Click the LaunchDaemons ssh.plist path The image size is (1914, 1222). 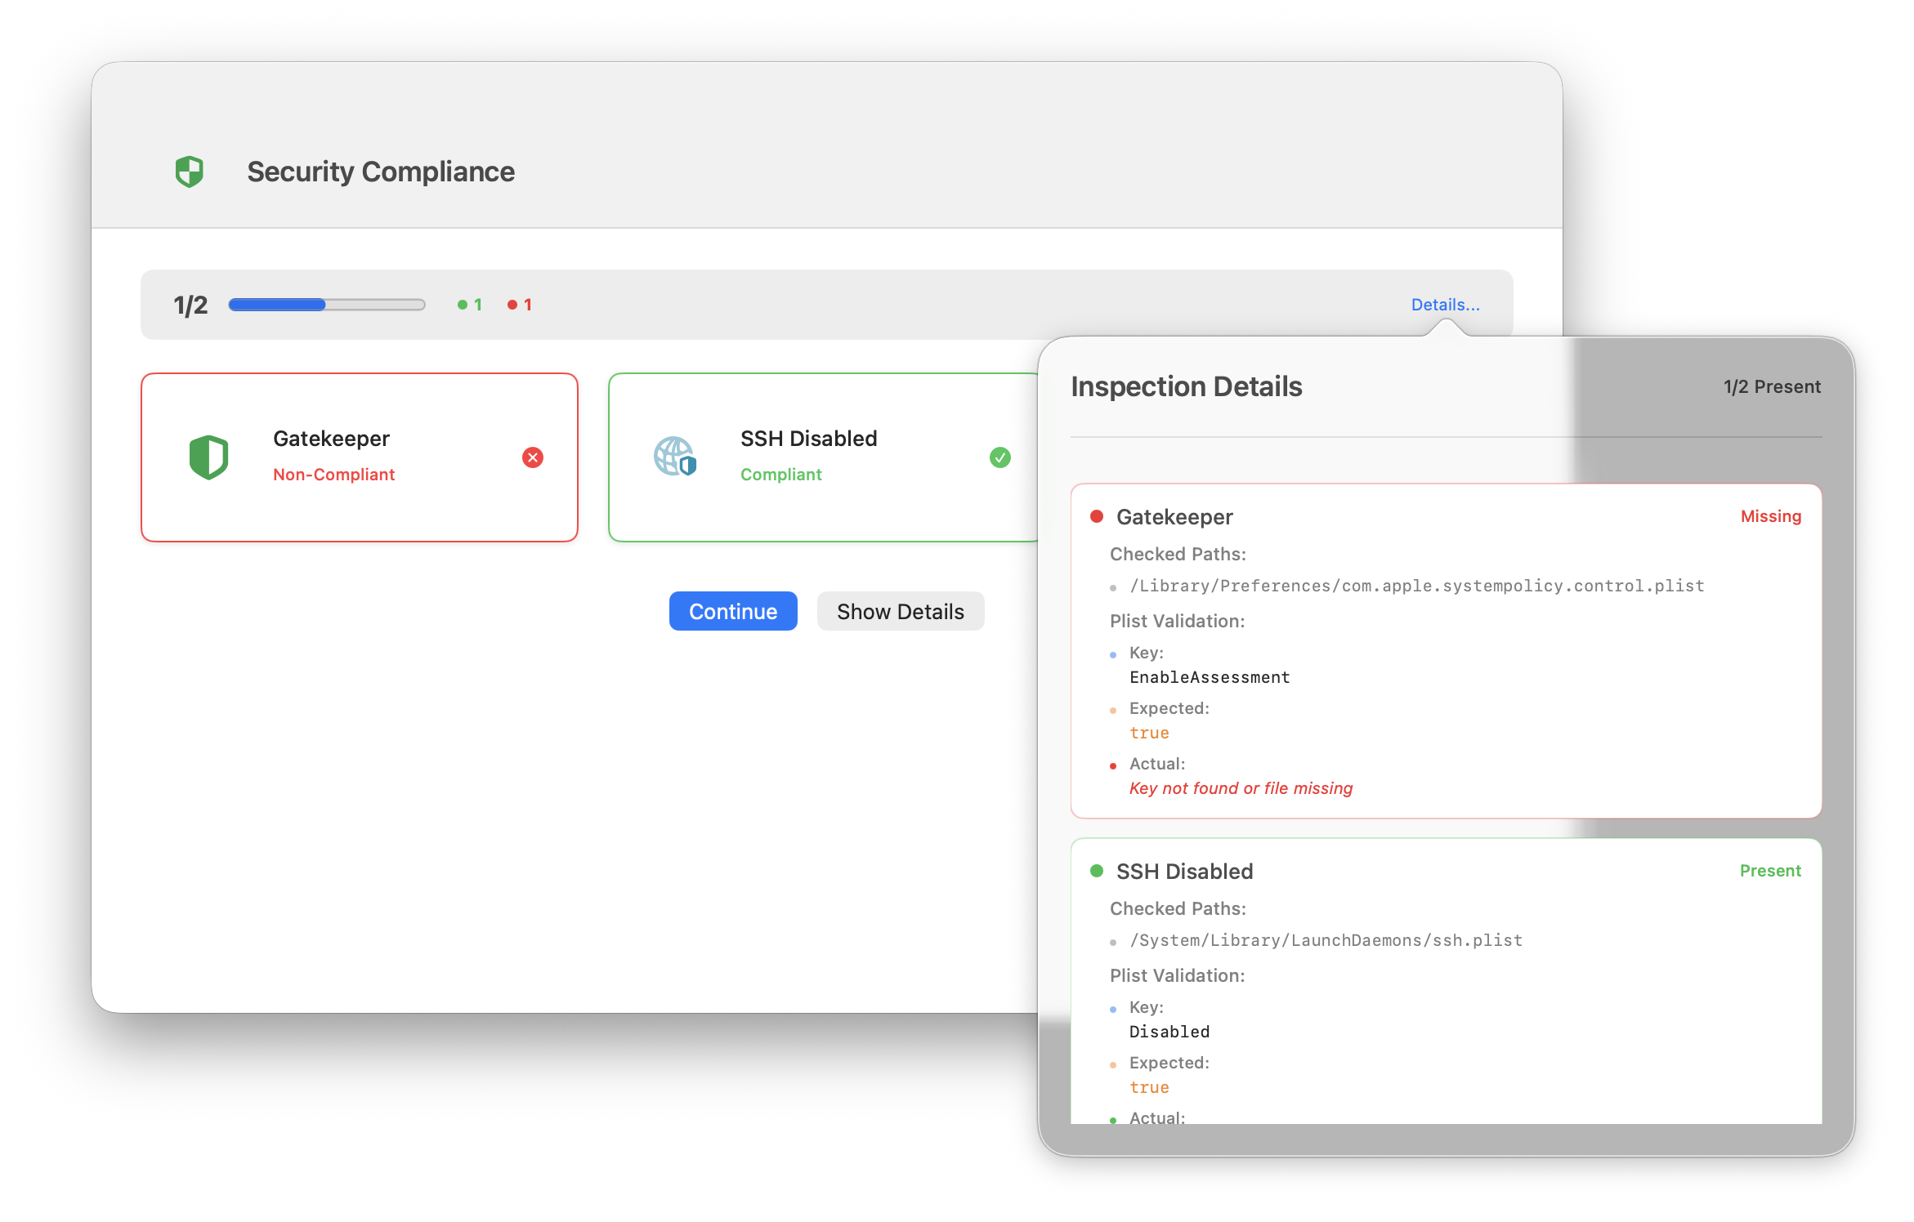(x=1326, y=940)
